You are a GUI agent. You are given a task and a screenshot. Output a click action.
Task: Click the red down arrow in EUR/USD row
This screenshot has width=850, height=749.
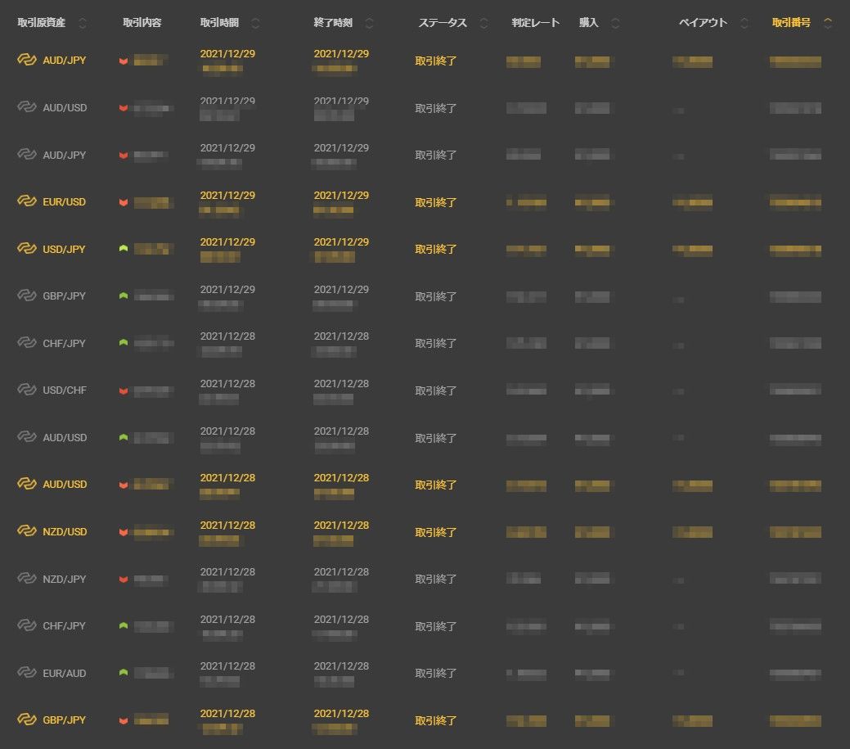pos(124,202)
